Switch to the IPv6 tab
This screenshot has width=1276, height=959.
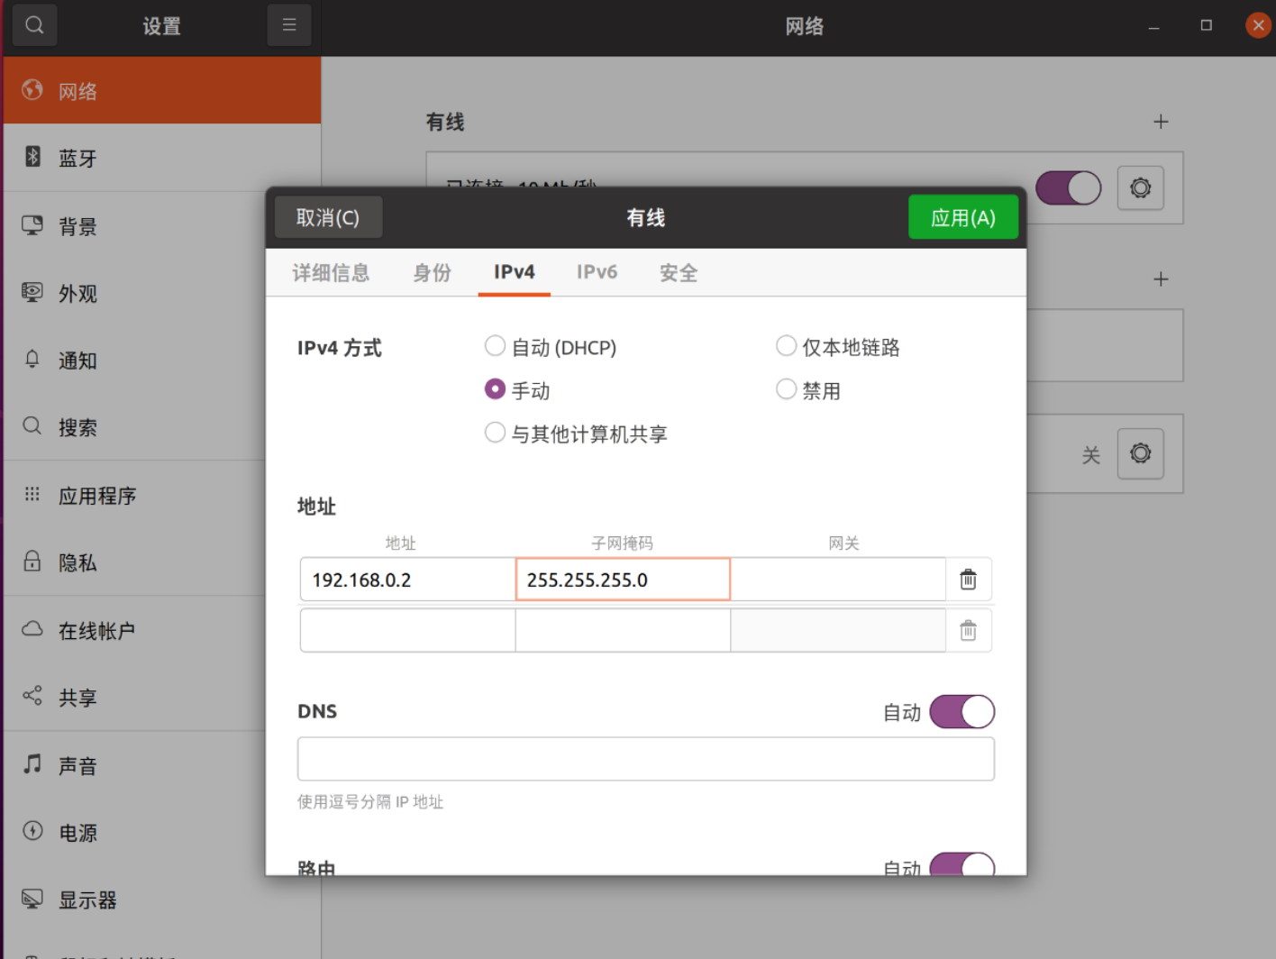[x=597, y=272]
